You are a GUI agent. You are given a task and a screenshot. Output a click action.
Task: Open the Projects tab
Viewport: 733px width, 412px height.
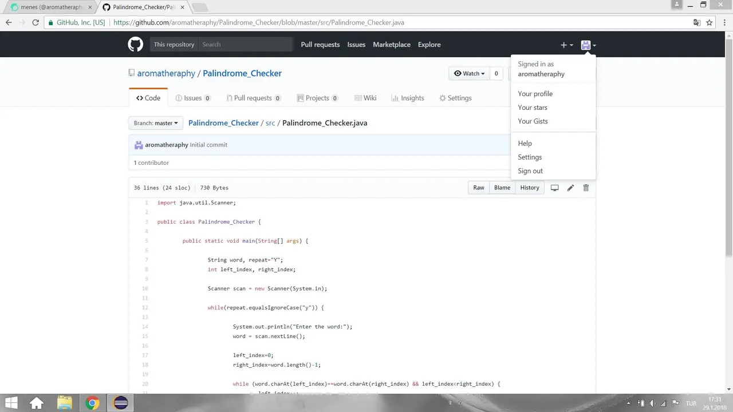click(318, 98)
